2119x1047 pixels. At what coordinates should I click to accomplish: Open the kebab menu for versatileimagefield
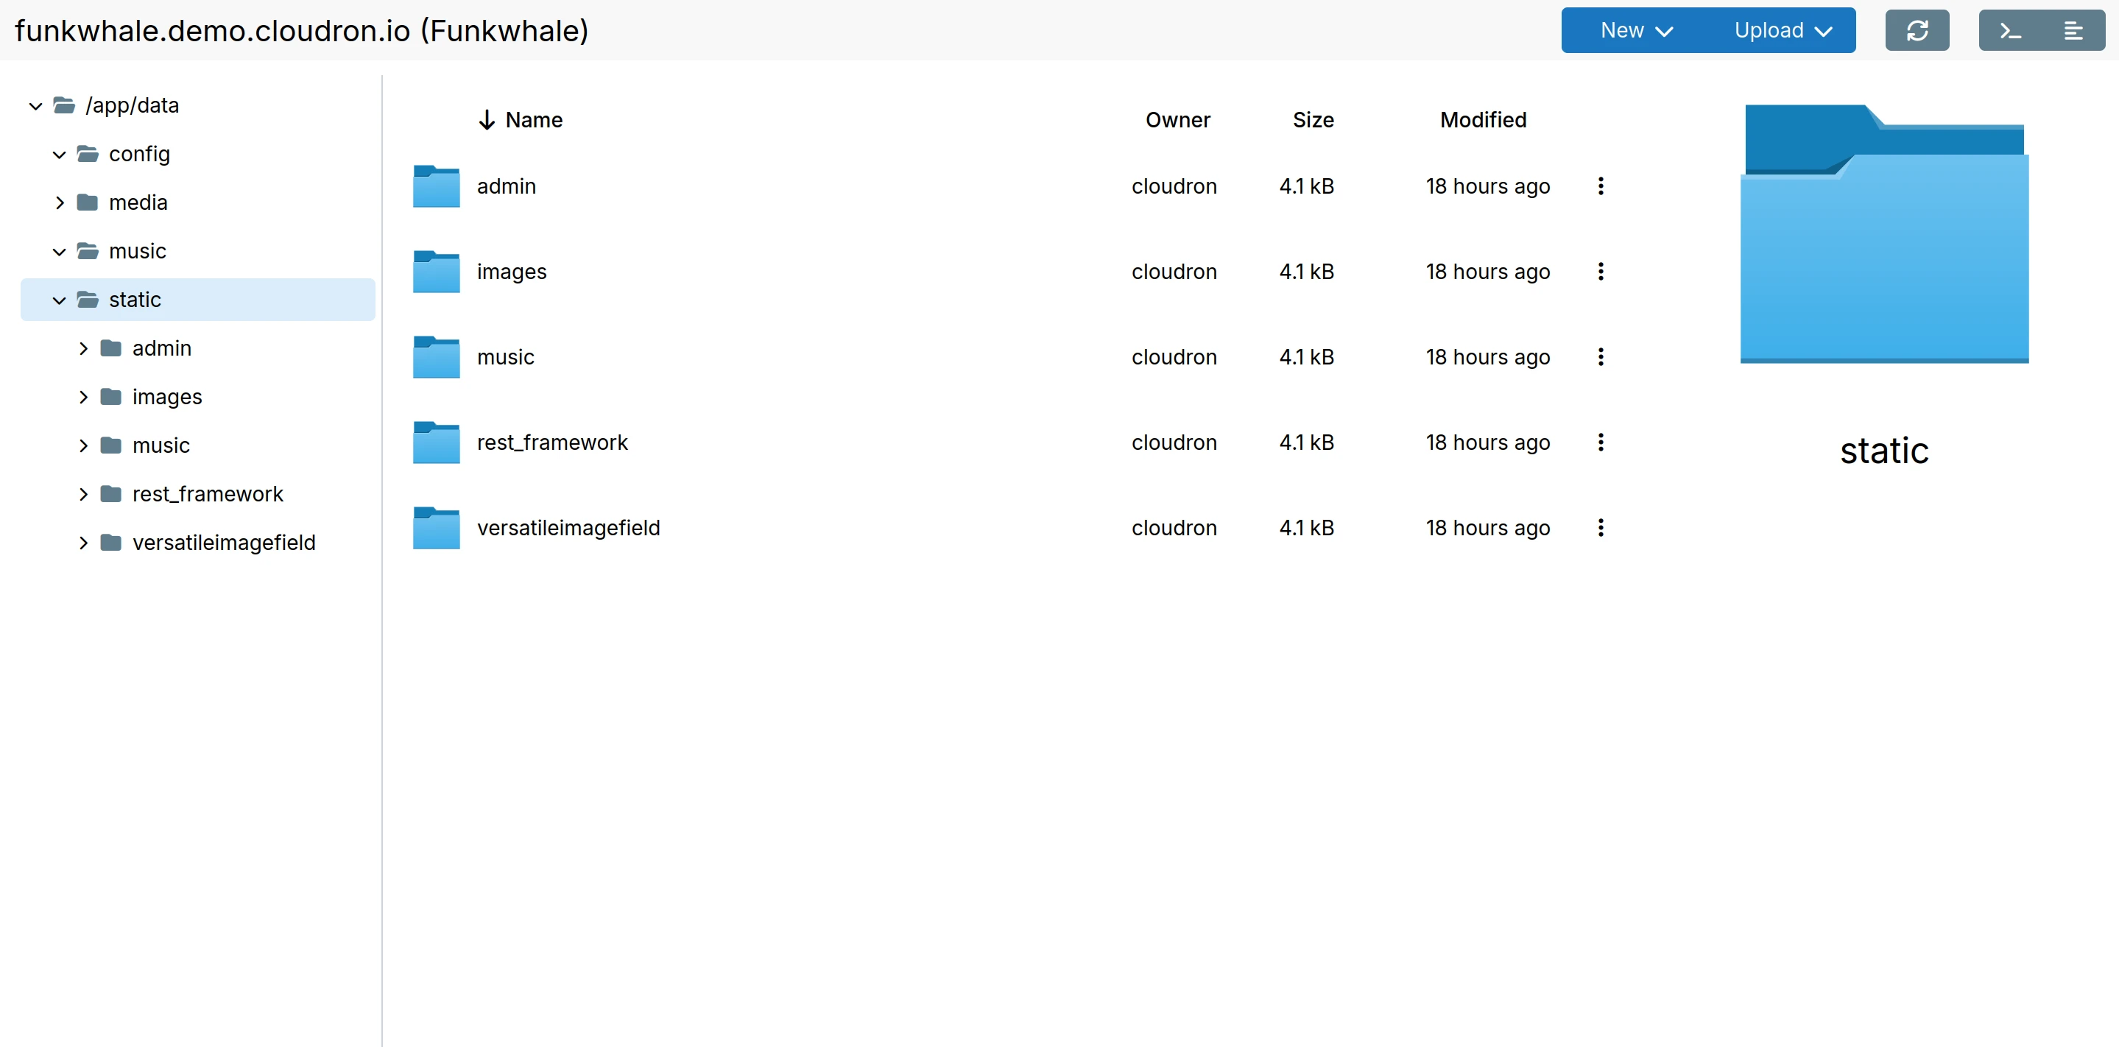(x=1600, y=527)
